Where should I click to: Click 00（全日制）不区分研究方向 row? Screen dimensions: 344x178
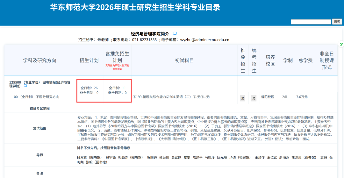click(36, 97)
